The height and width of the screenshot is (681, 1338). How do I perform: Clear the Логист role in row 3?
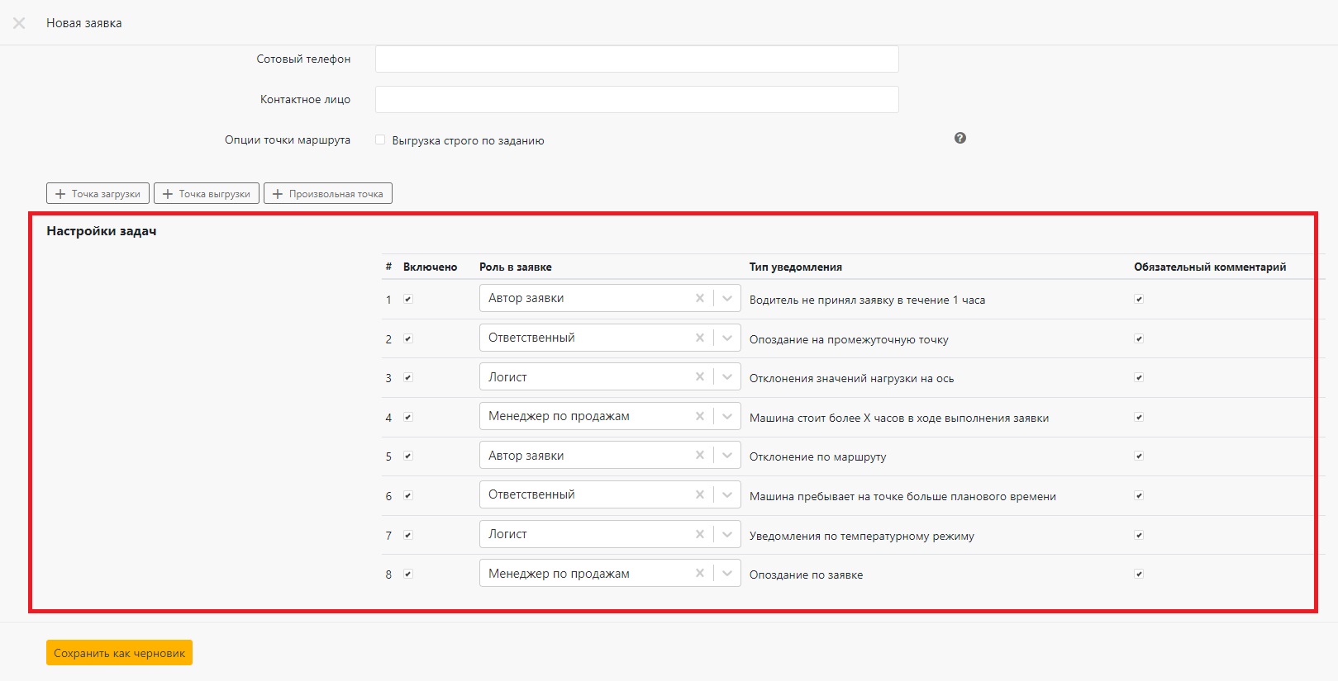point(700,376)
